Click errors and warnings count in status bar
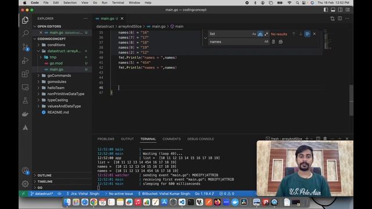Screen dimensions: 372x209 click(x=227, y=193)
